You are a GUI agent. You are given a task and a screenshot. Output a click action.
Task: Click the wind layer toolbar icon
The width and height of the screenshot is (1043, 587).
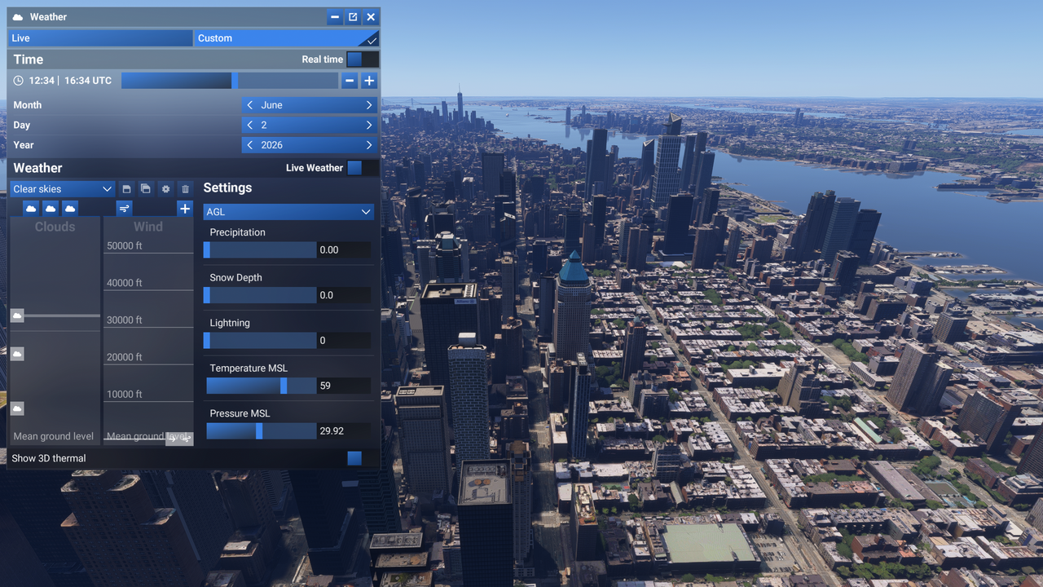click(124, 209)
